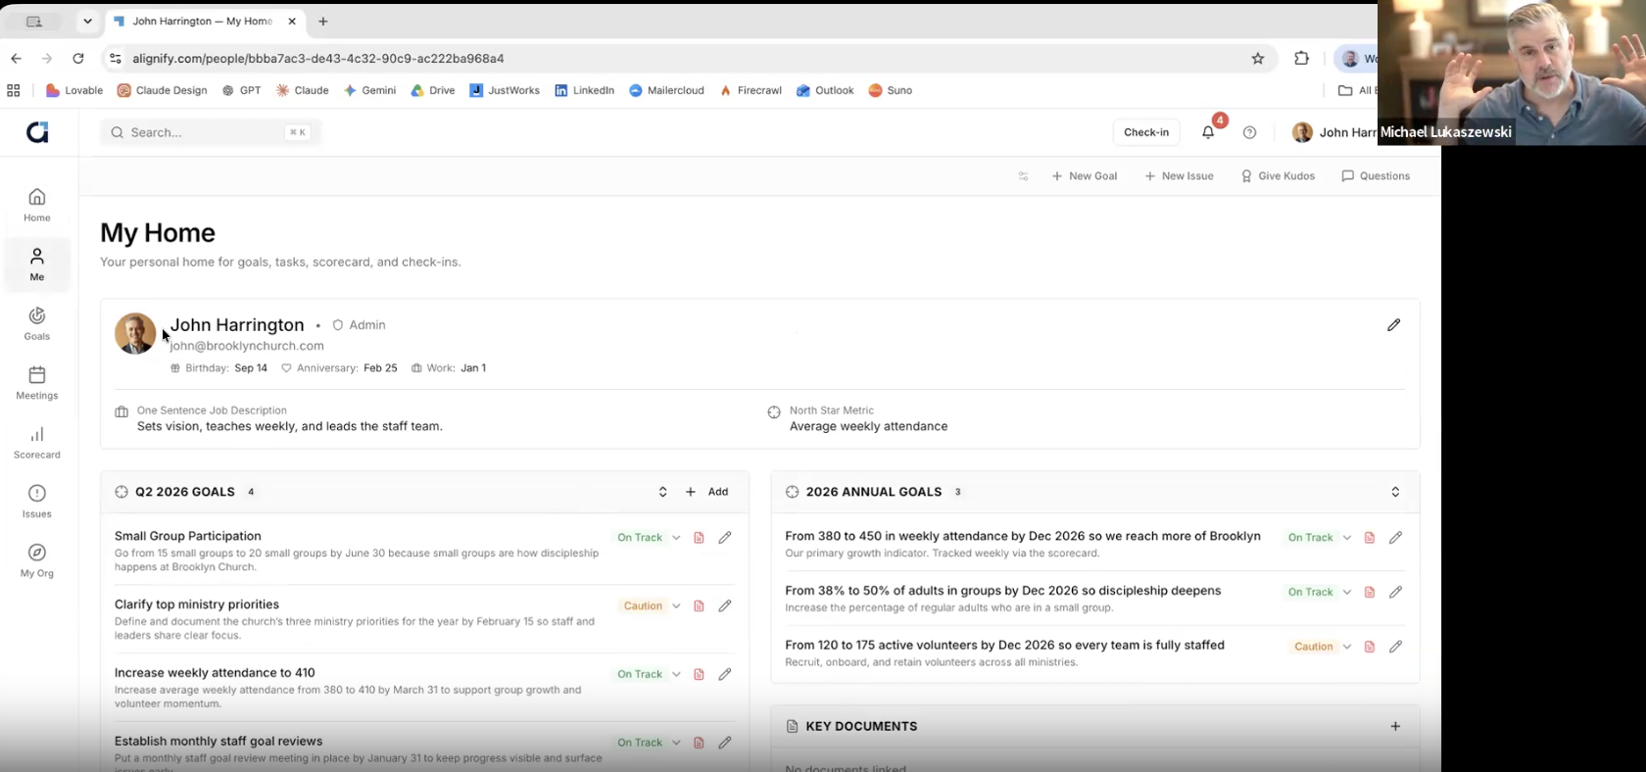Add a key document with plus icon

pyautogui.click(x=1395, y=726)
